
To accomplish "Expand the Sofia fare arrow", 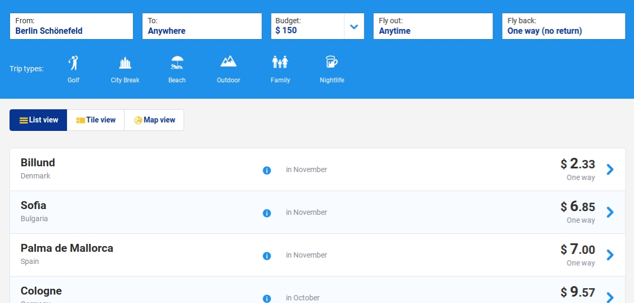I will [610, 212].
